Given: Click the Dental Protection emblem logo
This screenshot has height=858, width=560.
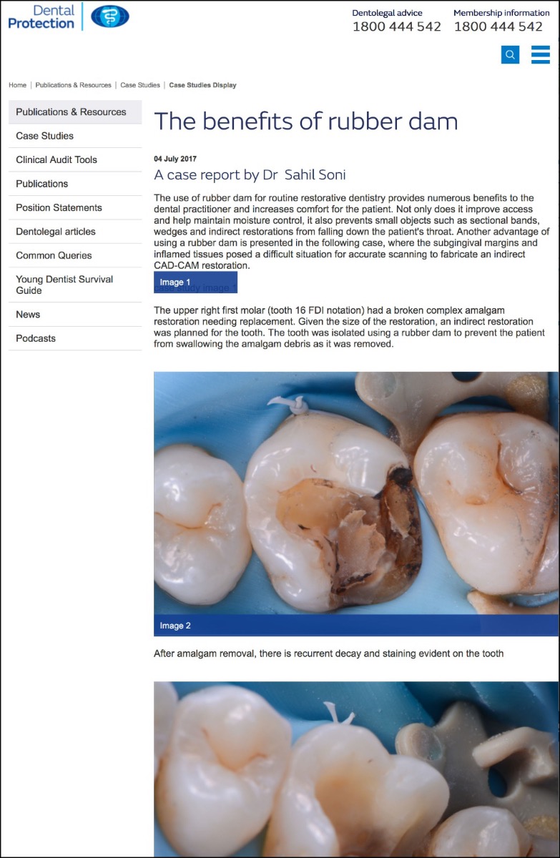Looking at the screenshot, I should tap(110, 16).
